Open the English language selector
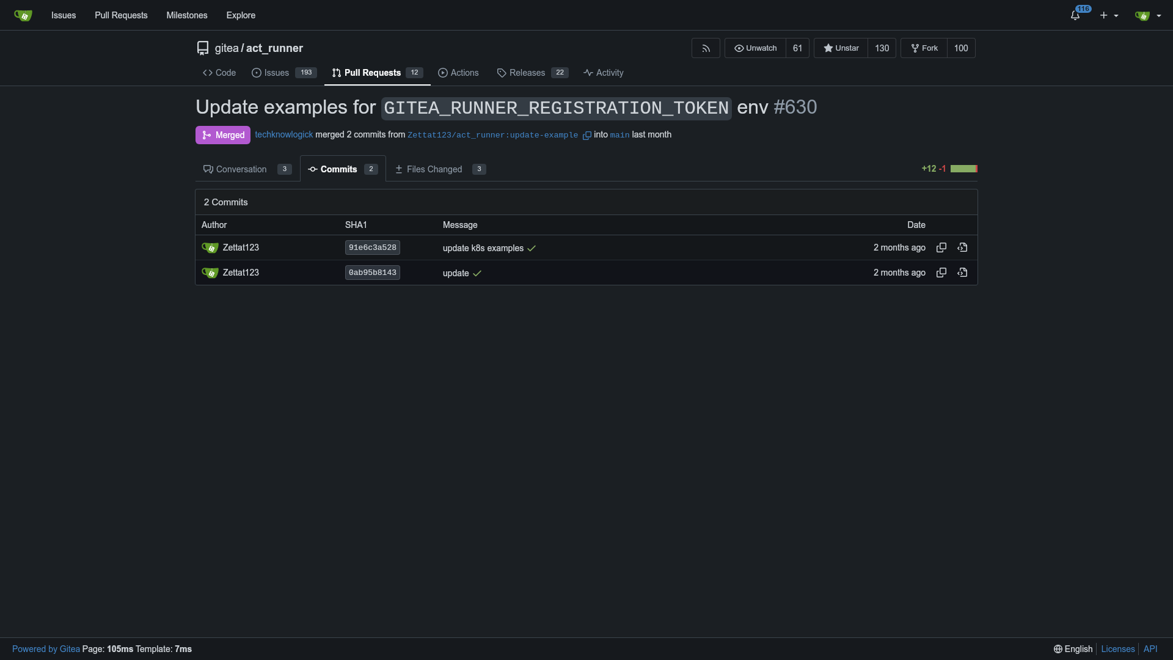 tap(1073, 649)
